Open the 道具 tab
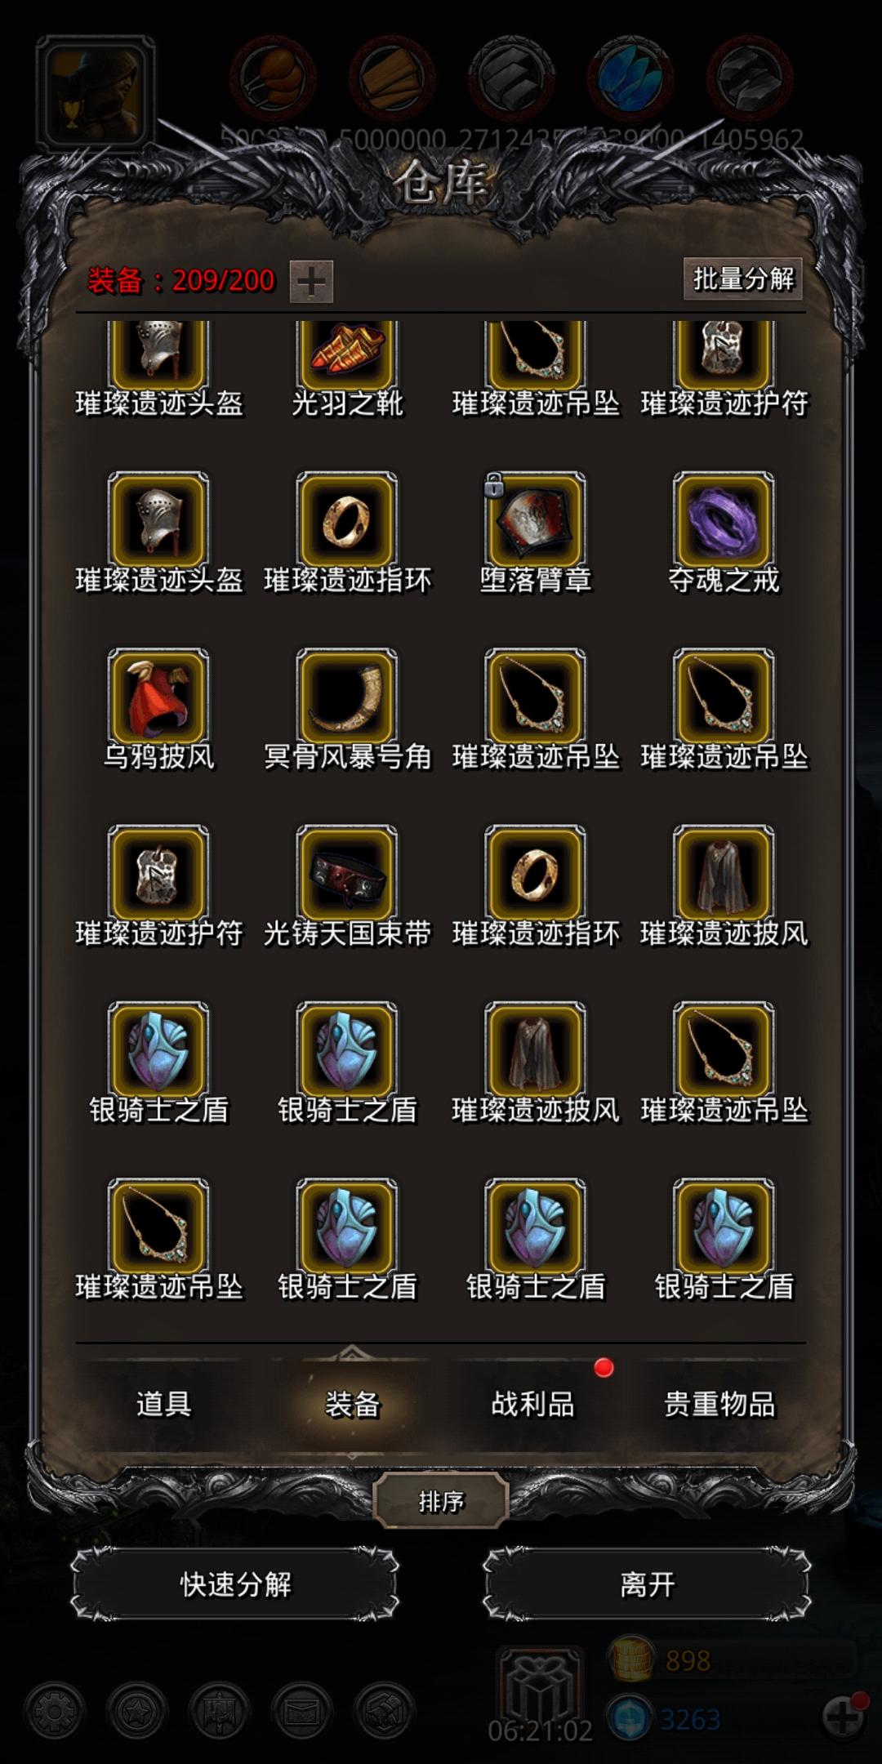Image resolution: width=882 pixels, height=1764 pixels. [x=163, y=1404]
